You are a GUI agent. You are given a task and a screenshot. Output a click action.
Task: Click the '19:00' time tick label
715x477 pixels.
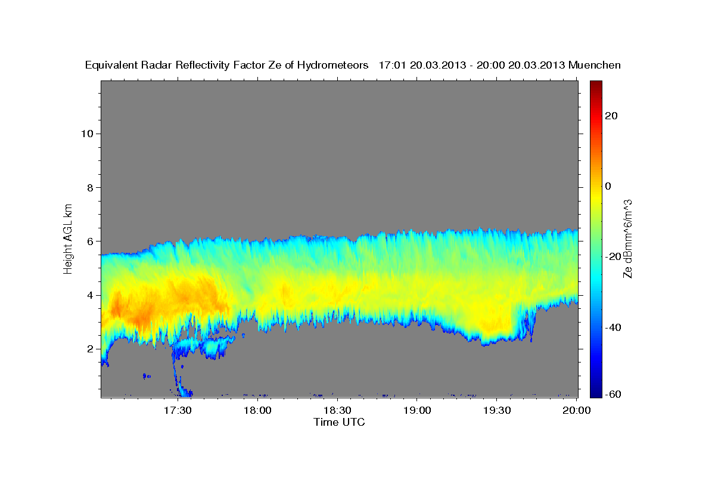418,411
